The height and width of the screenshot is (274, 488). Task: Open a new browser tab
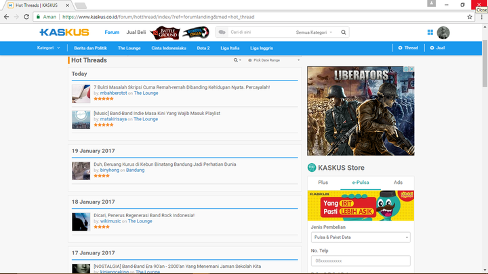click(81, 5)
